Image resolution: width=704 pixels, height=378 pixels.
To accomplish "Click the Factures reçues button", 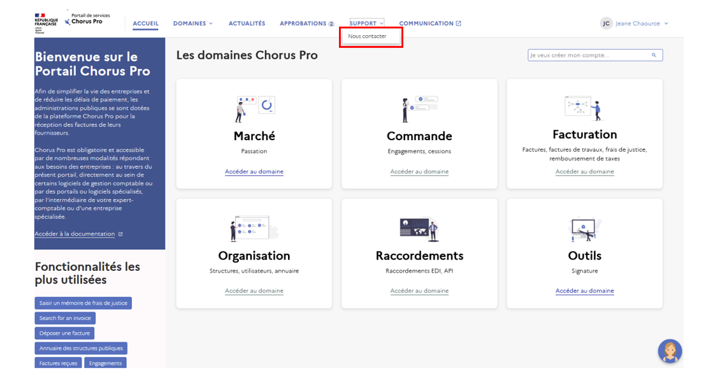I will pyautogui.click(x=58, y=363).
